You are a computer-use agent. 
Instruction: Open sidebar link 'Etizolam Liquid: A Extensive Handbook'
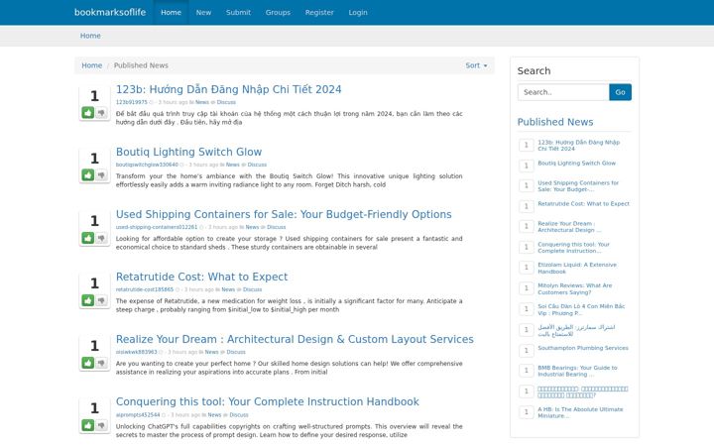coord(577,268)
